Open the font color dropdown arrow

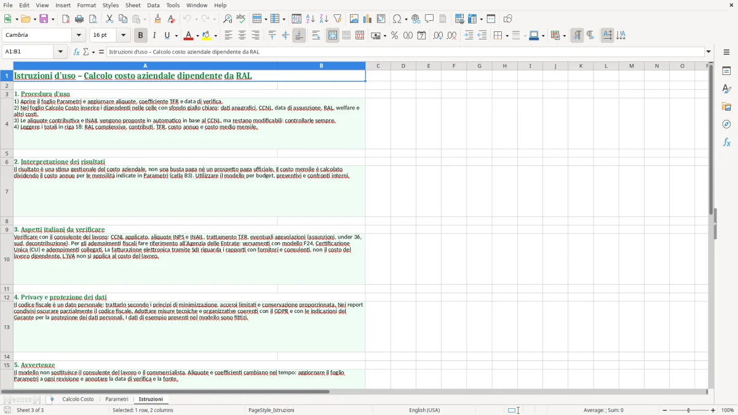[197, 36]
